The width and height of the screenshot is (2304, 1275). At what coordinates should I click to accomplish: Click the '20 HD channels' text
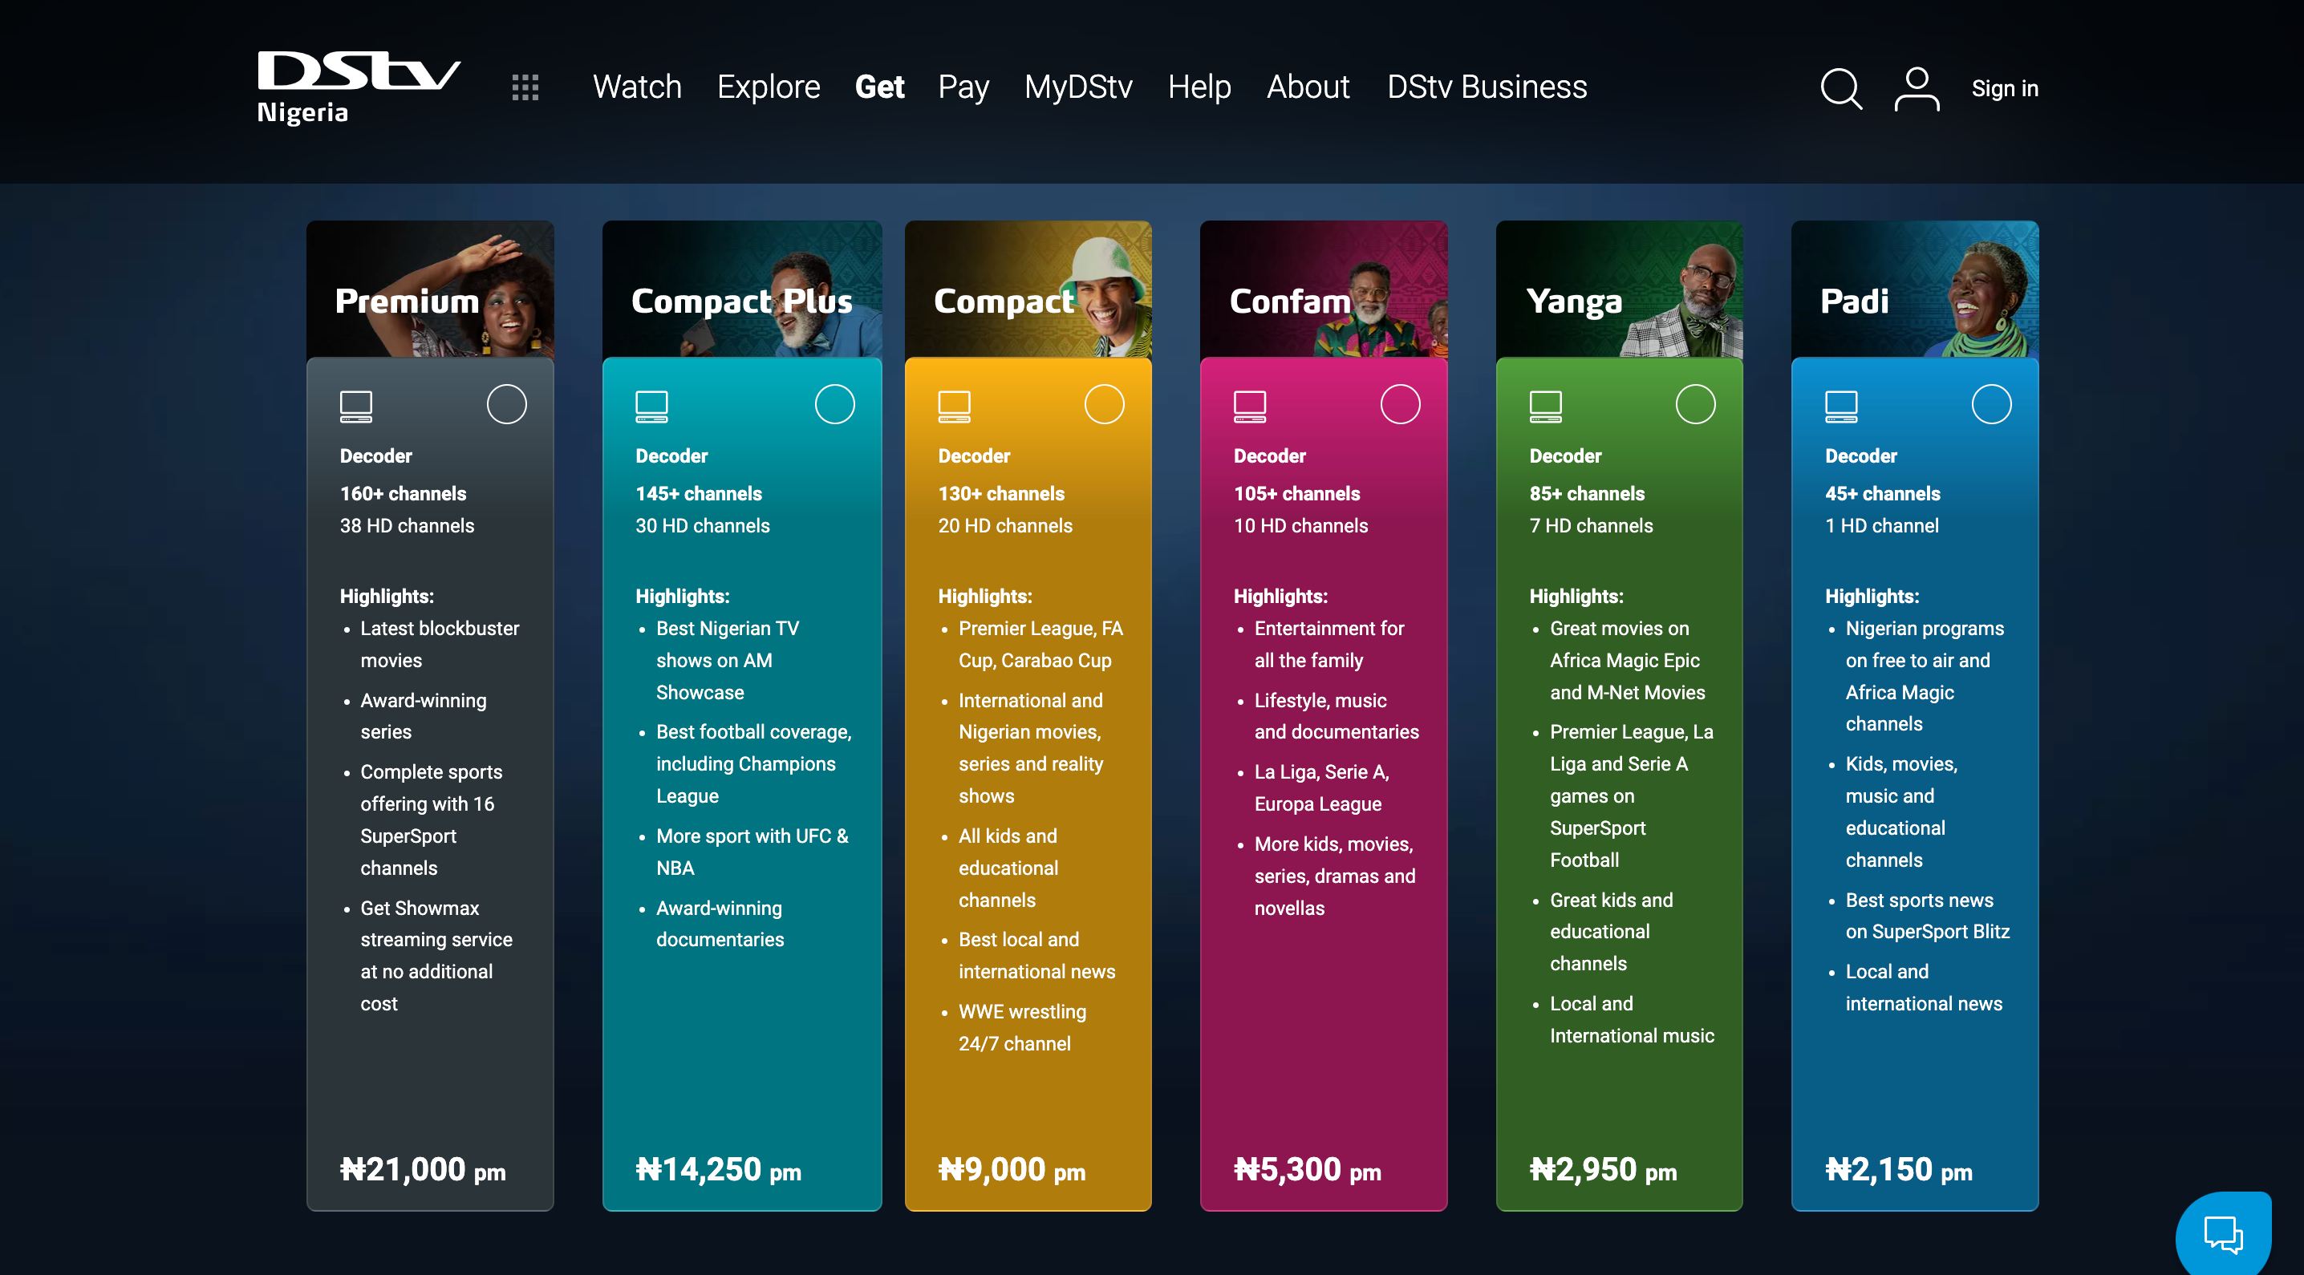click(x=1004, y=526)
